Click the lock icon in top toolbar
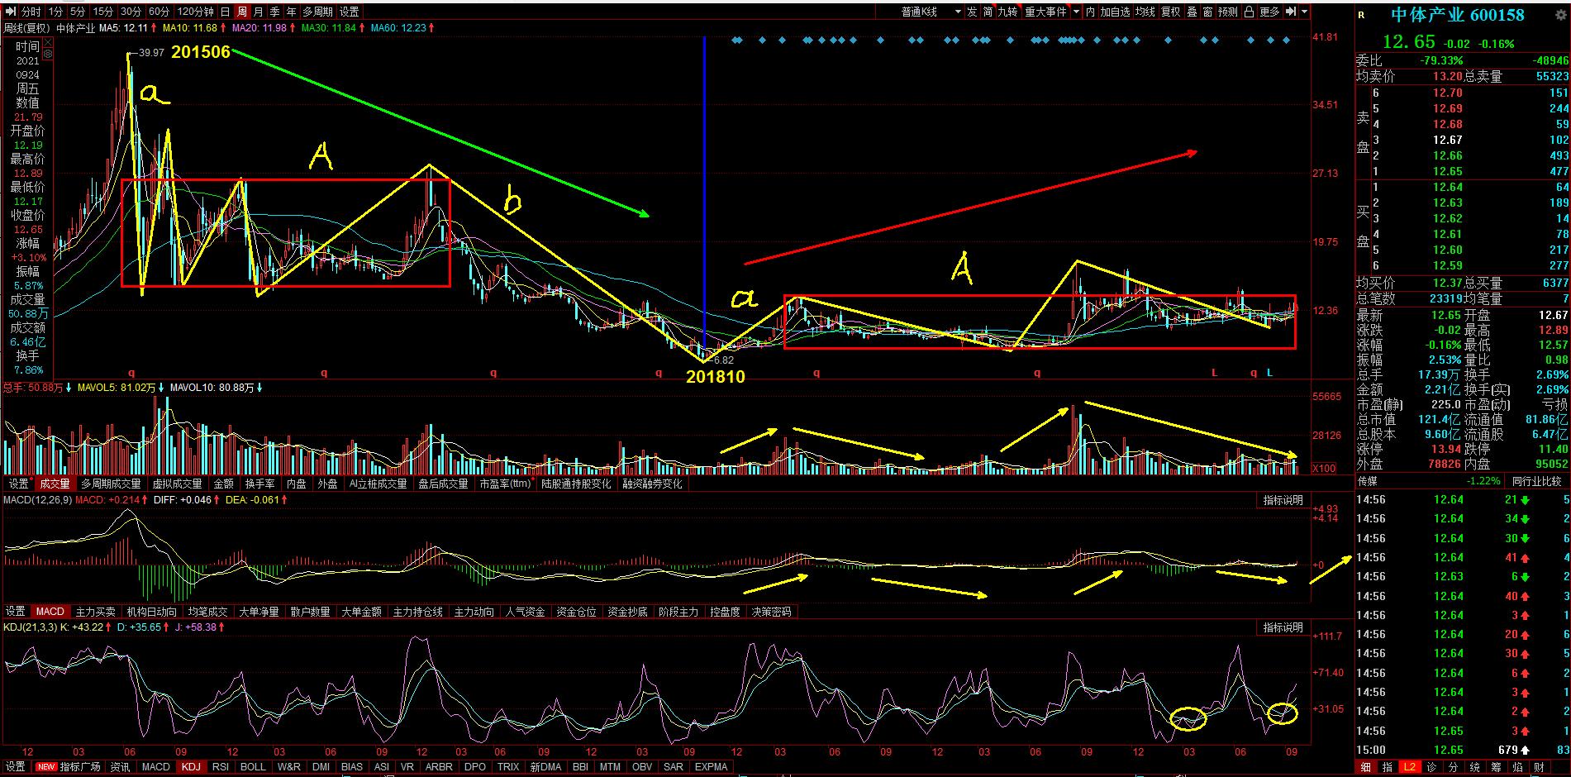This screenshot has width=1571, height=777. coord(1249,12)
